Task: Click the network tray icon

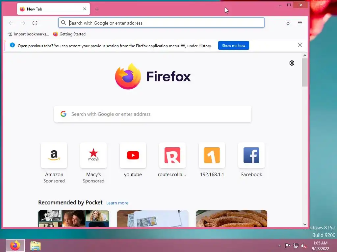Action: click(x=296, y=245)
